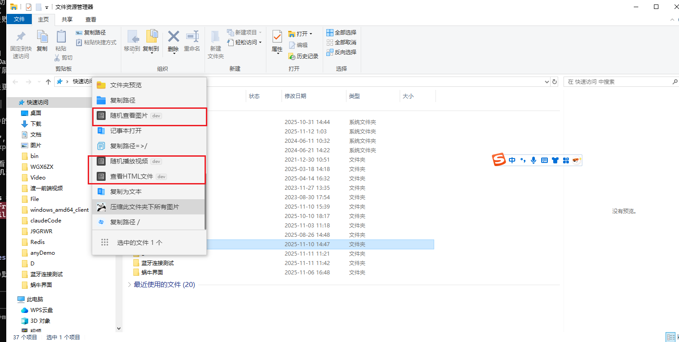Screen dimensions: 679x342
Task: Click the Delete icon in the ribbon
Action: click(173, 37)
